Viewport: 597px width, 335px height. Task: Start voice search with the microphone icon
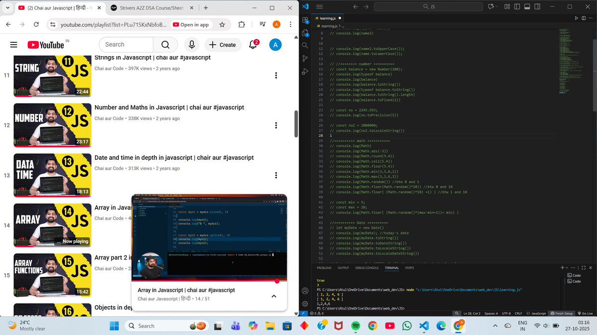pyautogui.click(x=192, y=45)
